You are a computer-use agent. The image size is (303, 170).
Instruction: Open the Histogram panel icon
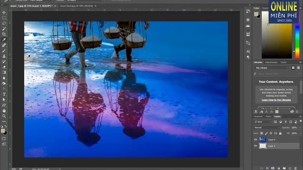click(x=248, y=26)
